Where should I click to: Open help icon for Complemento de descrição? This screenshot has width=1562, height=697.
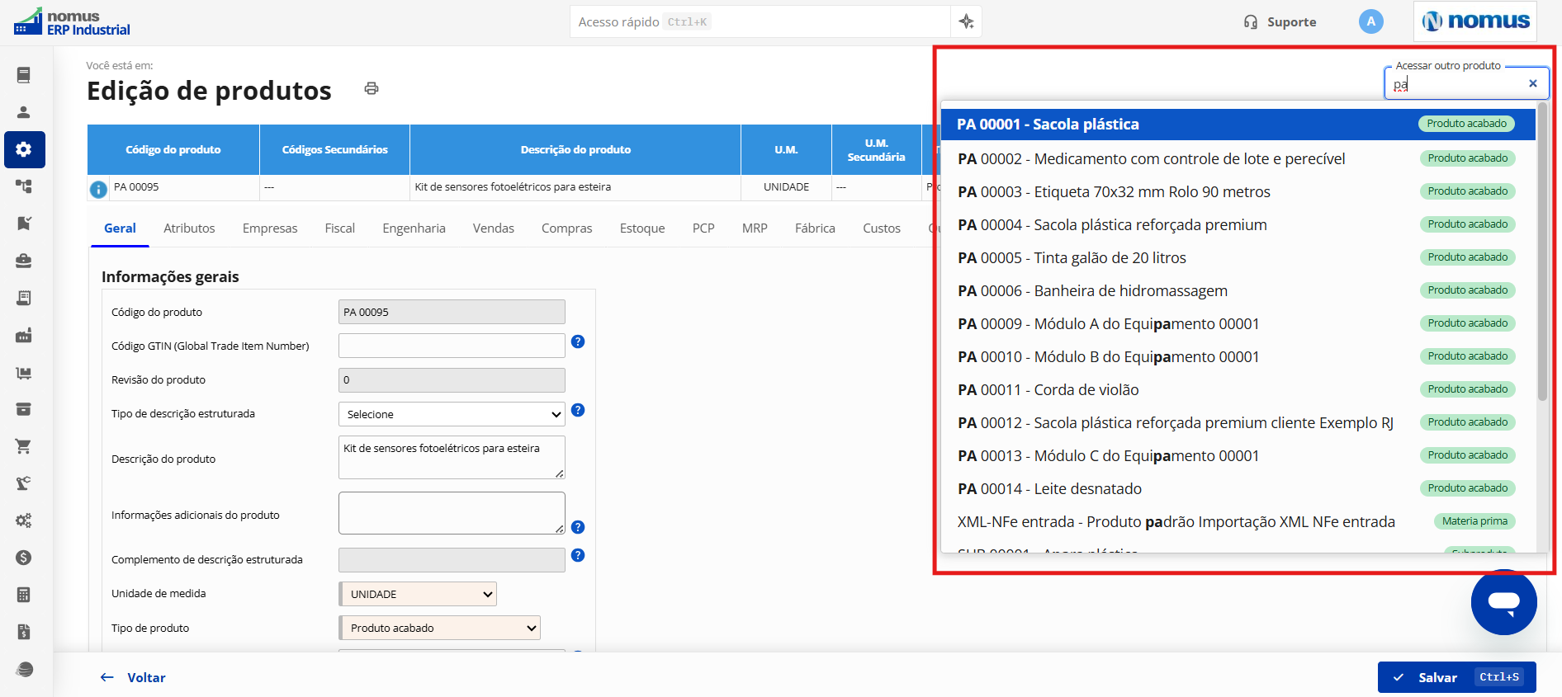[x=578, y=555]
